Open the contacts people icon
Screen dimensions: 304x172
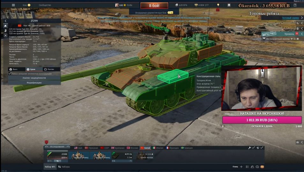[252, 167]
